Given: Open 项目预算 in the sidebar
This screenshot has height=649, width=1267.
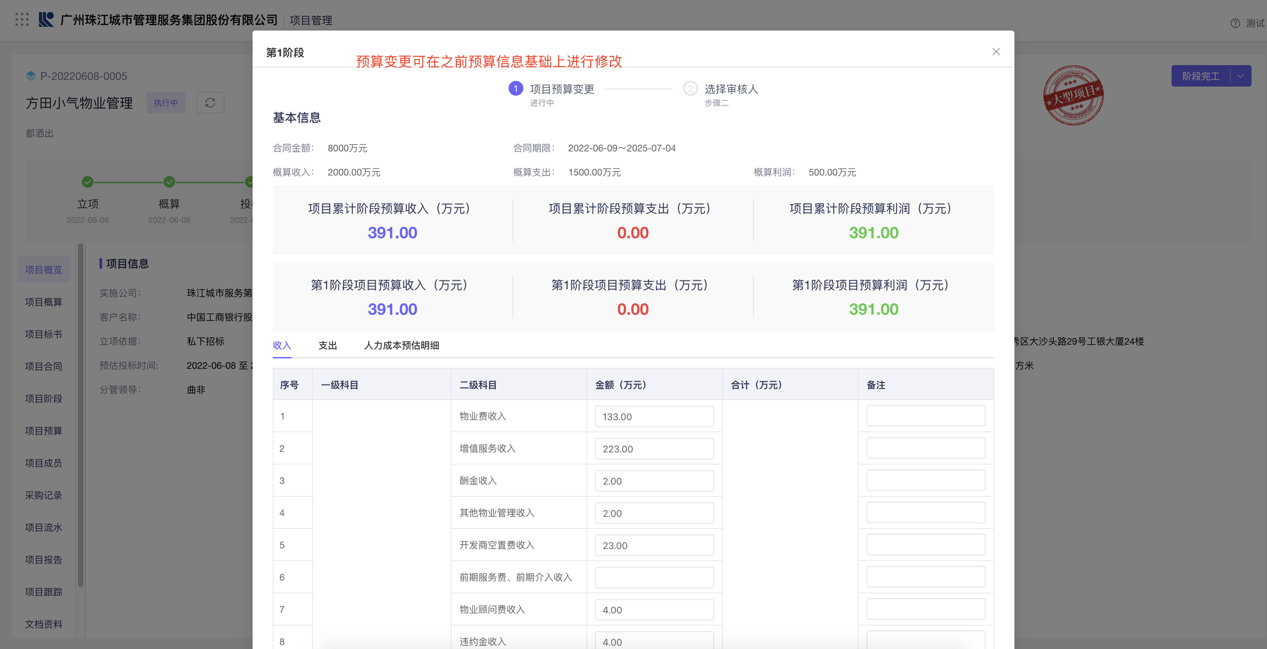Looking at the screenshot, I should click(44, 430).
